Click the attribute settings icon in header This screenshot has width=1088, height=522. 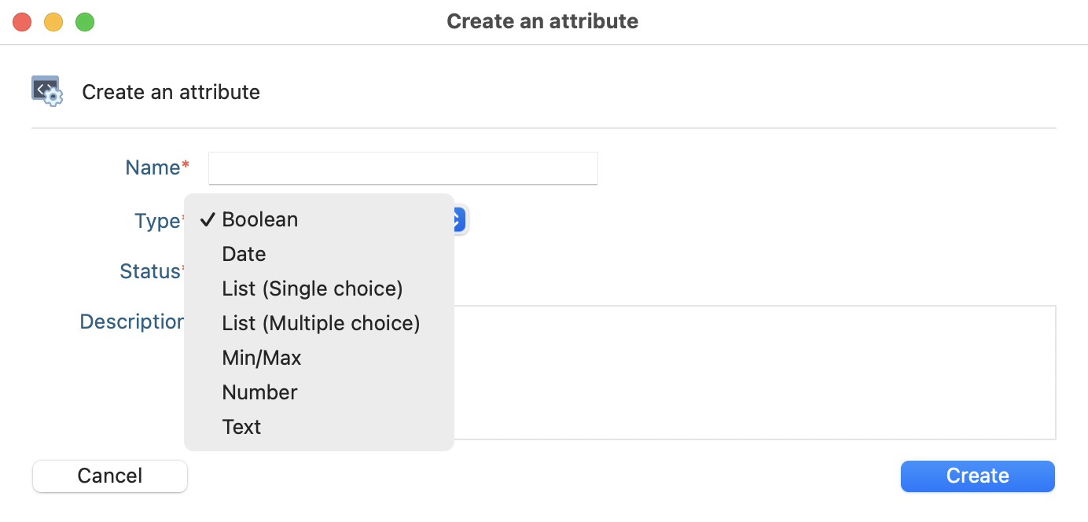[47, 91]
